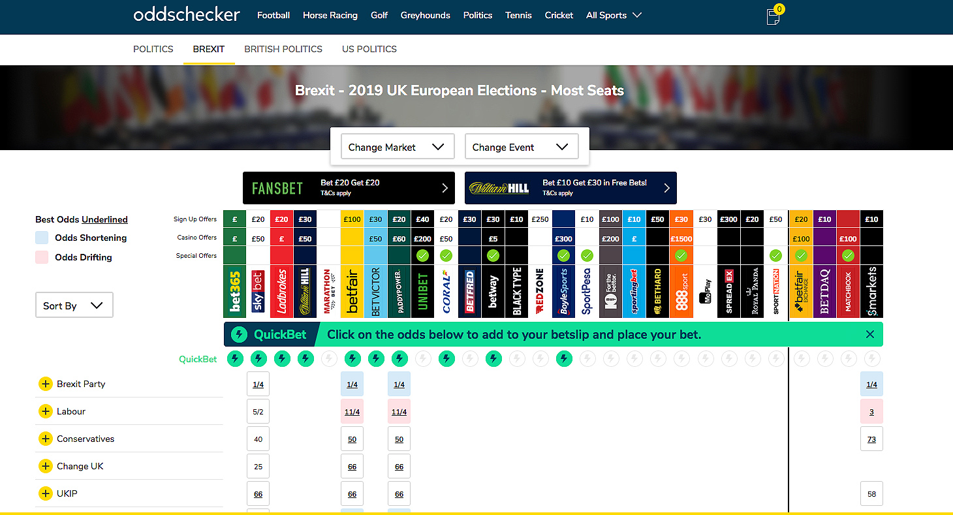The height and width of the screenshot is (515, 953).
Task: Open the Smarkets exchange logo
Action: [872, 291]
